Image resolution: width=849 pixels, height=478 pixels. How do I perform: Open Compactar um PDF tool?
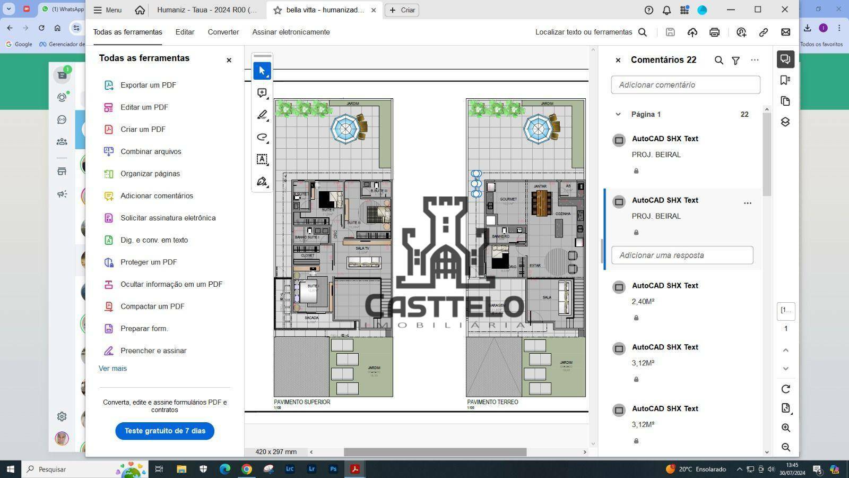(152, 306)
